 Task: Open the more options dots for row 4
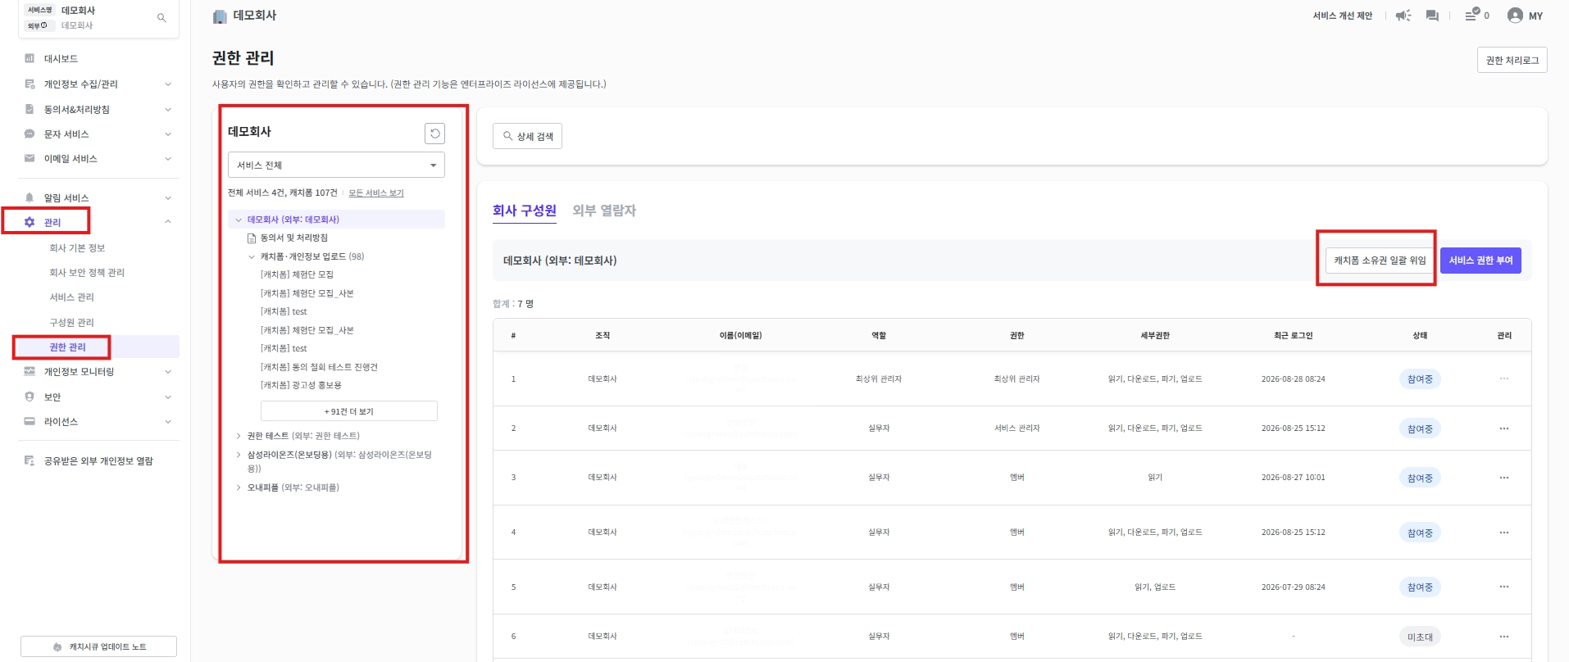pos(1504,533)
